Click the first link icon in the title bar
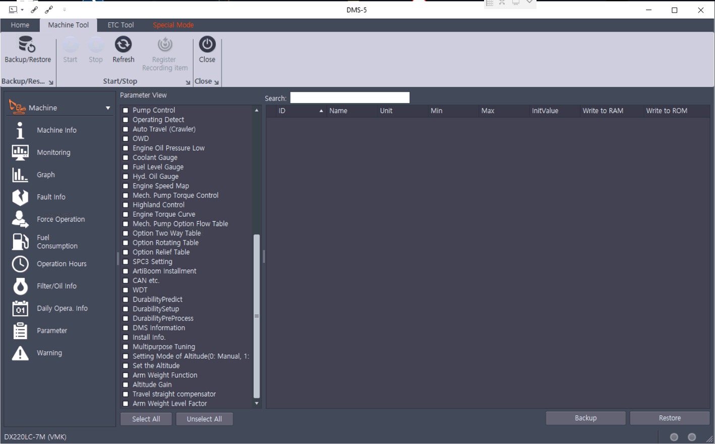The width and height of the screenshot is (715, 444). pyautogui.click(x=34, y=9)
